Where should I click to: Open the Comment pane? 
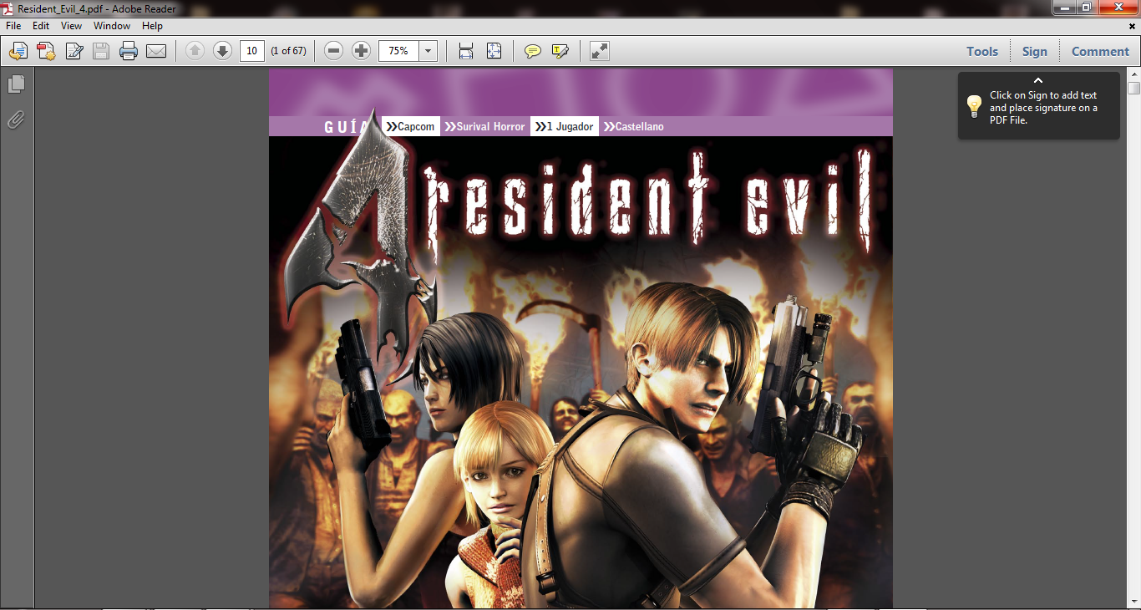pos(1100,51)
